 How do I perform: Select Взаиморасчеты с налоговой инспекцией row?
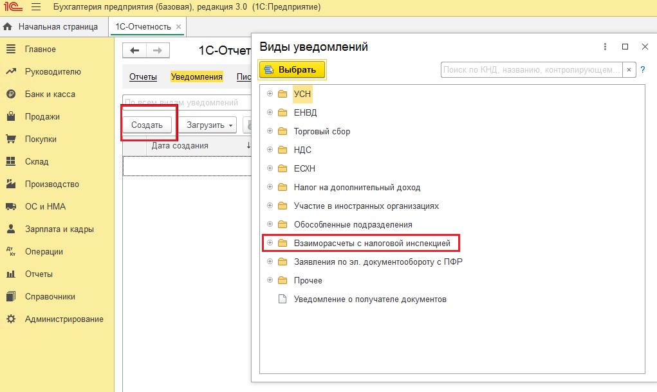(452, 243)
